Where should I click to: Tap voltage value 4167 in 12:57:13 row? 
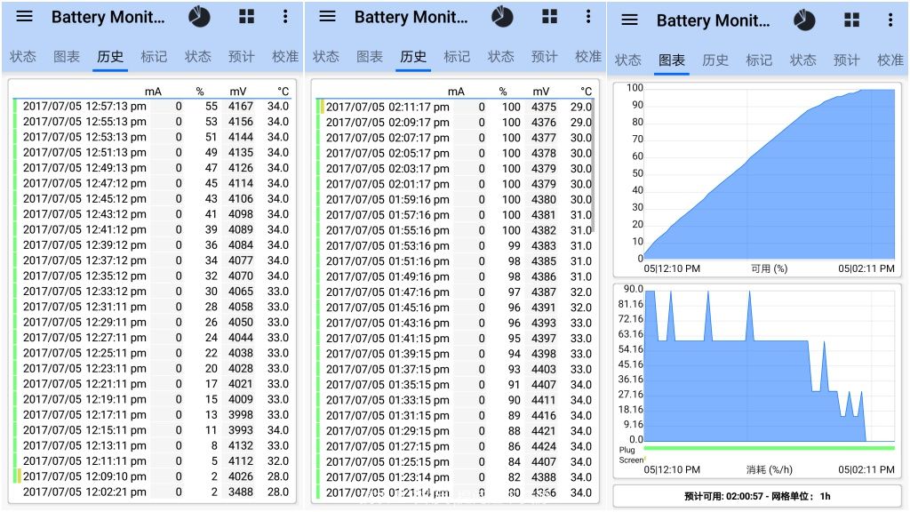pos(241,107)
